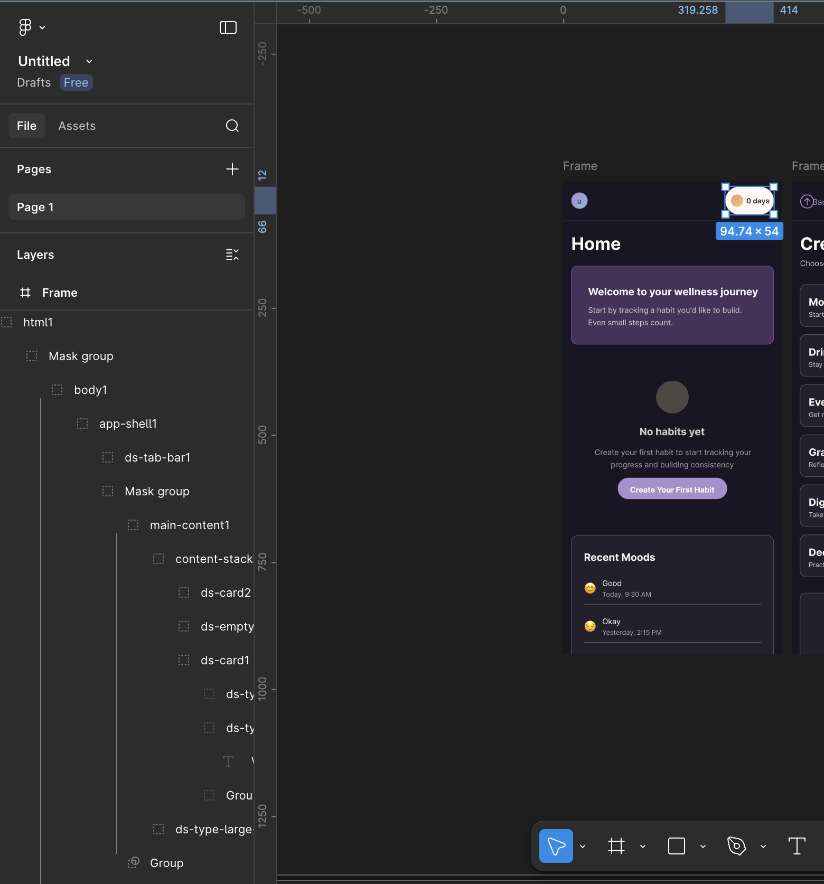
Task: Open the search icon in left panel
Action: [x=232, y=126]
